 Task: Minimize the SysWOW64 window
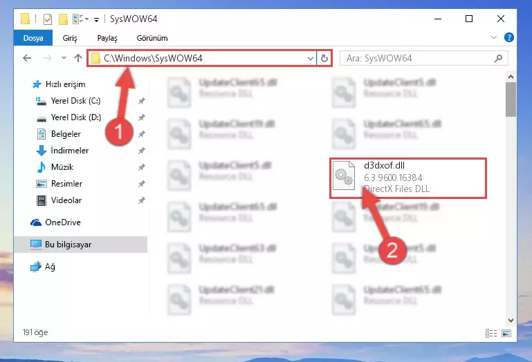coord(438,19)
